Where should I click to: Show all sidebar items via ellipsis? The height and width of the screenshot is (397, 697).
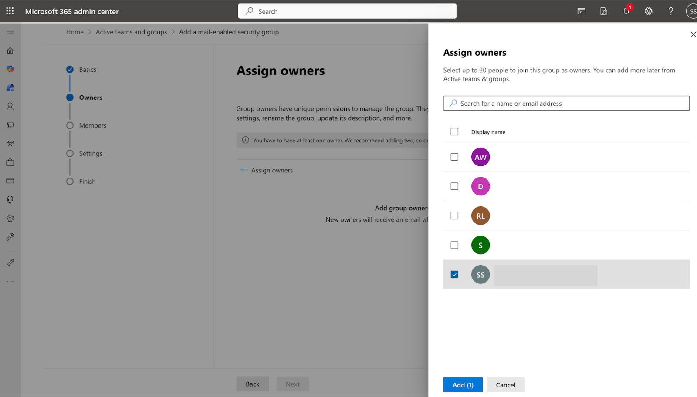click(10, 282)
